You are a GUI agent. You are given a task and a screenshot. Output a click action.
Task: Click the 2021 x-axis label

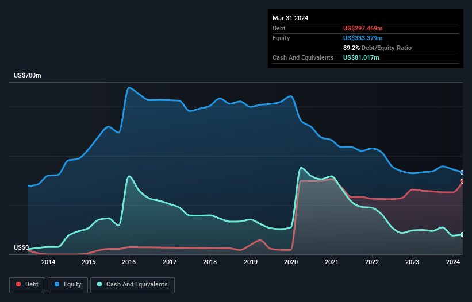coord(331,262)
